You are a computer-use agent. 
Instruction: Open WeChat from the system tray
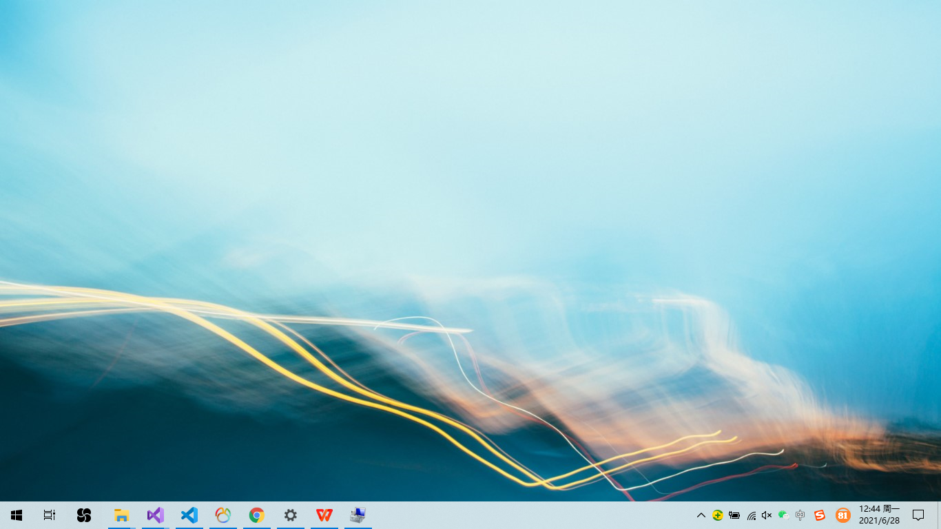pos(783,515)
